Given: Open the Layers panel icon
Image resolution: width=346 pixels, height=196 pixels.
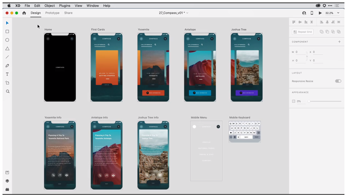Looking at the screenshot, I should point(7,181).
